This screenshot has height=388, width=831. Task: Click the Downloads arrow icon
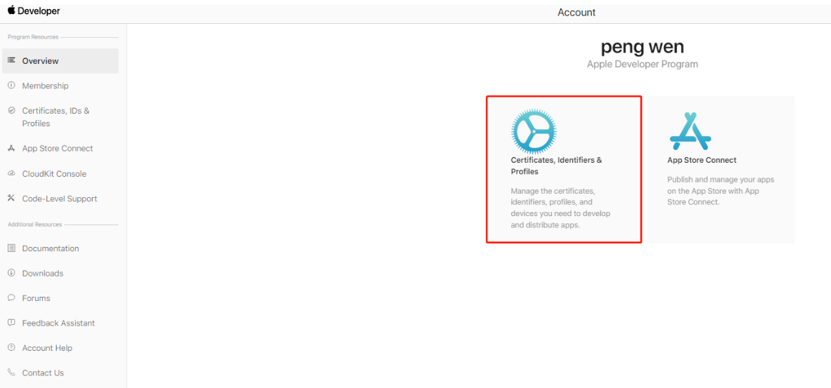(x=11, y=273)
